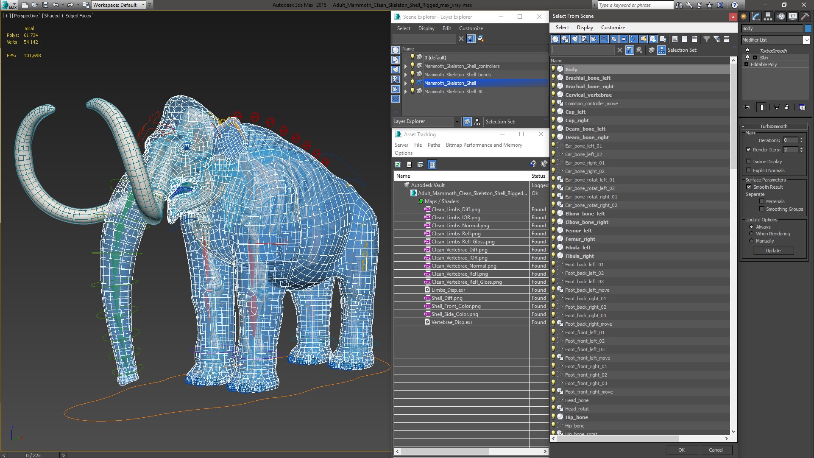Open Edit menu in Scene Explorer

pyautogui.click(x=446, y=28)
